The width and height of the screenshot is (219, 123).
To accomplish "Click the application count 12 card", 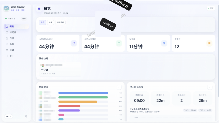I will tap(194, 43).
